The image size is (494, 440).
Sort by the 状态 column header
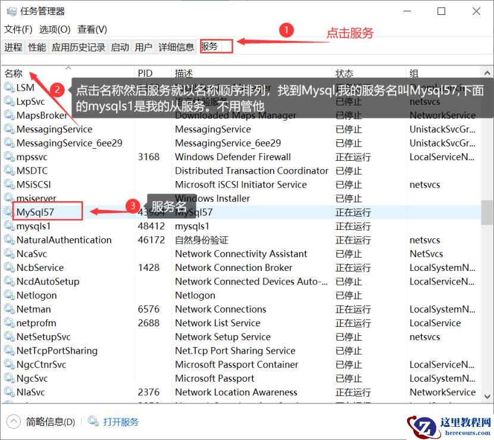click(369, 73)
